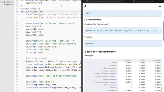
Task: Select the GammaRegressor row label
Action: point(110,68)
